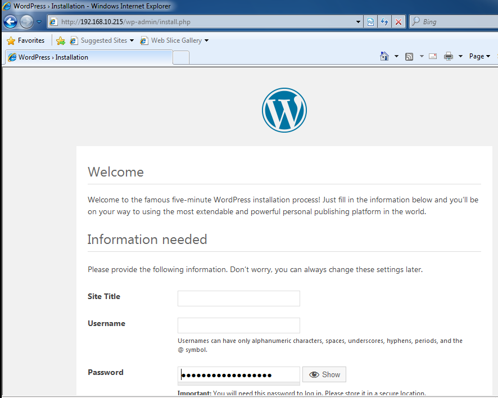Click the WordPress logo
Image resolution: width=498 pixels, height=398 pixels.
[284, 110]
